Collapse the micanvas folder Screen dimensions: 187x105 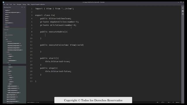pos(9,41)
